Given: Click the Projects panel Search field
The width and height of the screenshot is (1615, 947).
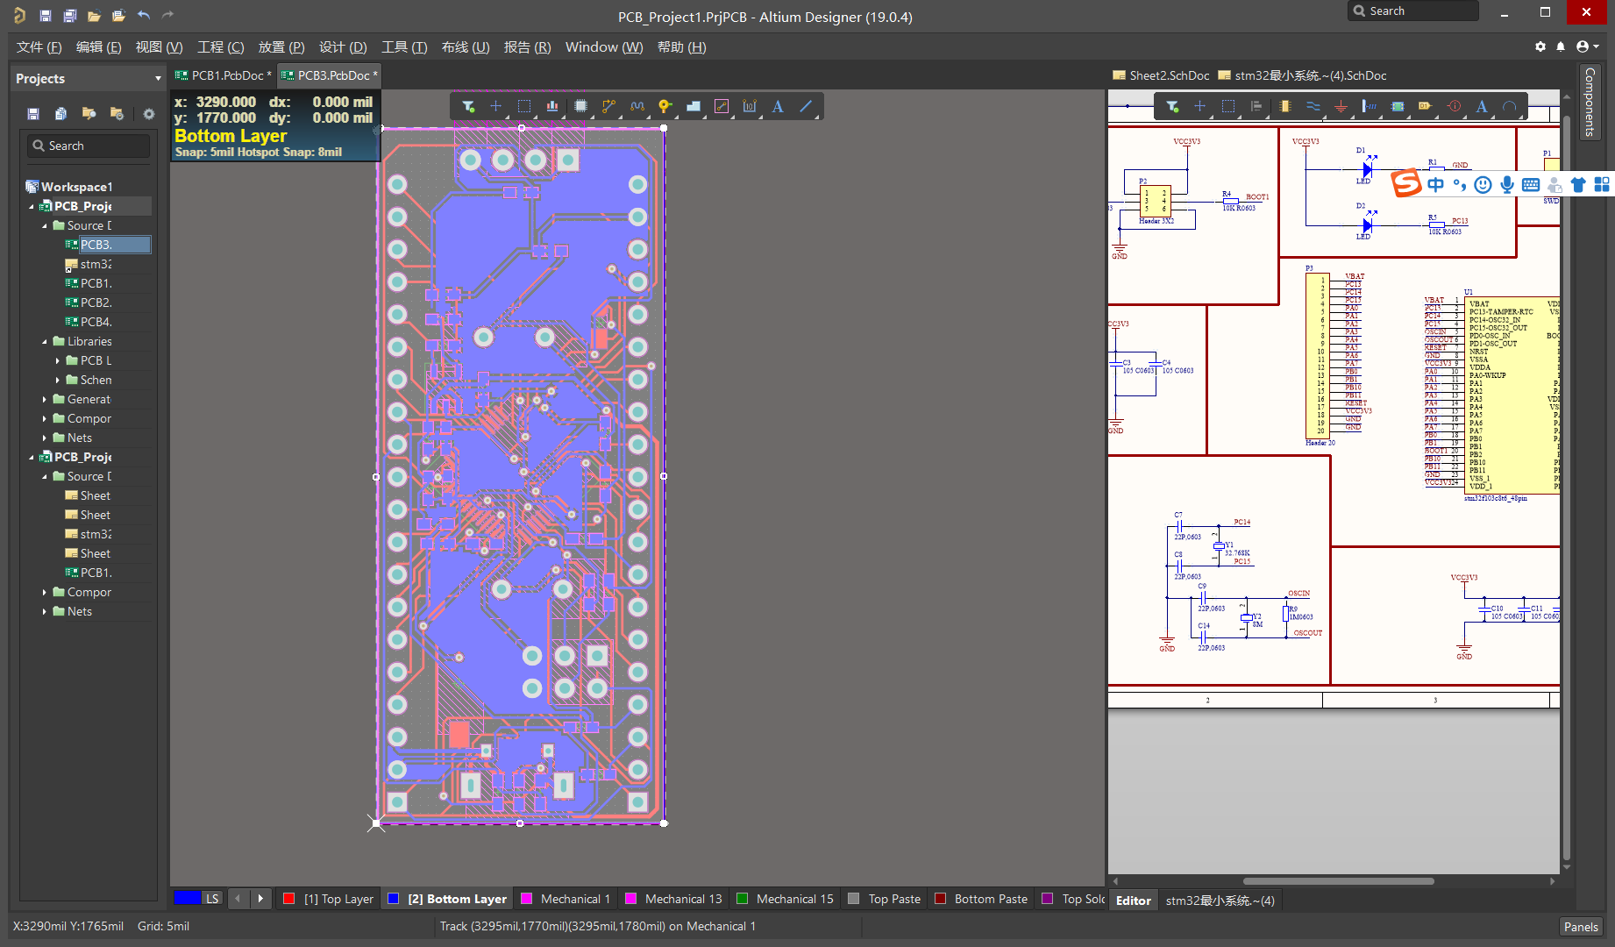Looking at the screenshot, I should point(89,146).
